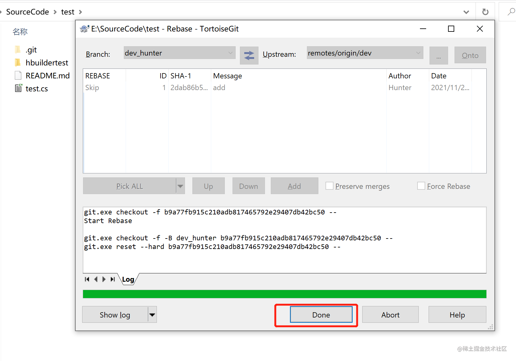Viewport: 516px width, 361px height.
Task: Expand chevron after test in breadcrumb
Action: tap(80, 12)
